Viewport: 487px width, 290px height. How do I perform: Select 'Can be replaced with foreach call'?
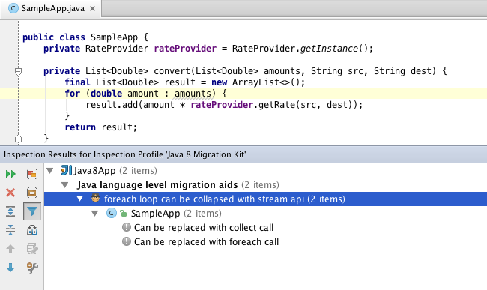coord(206,242)
